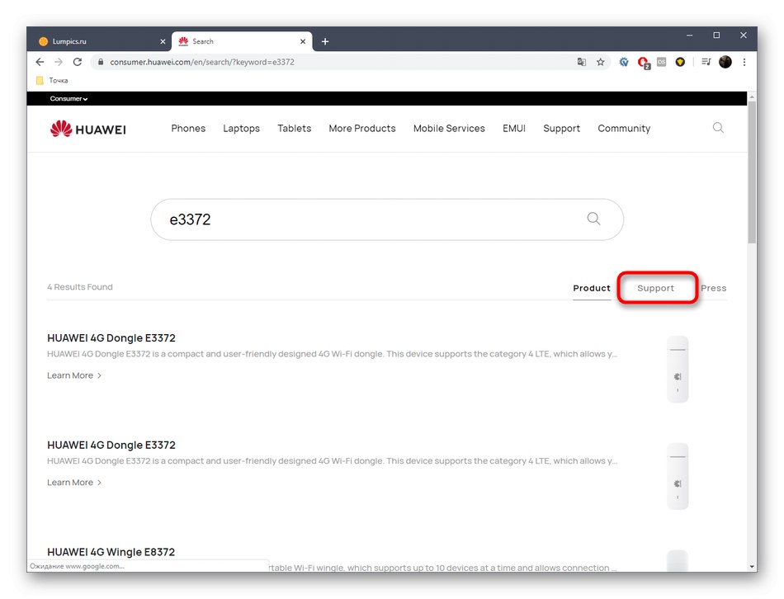
Task: Open the Mobile Services menu
Action: tap(449, 129)
